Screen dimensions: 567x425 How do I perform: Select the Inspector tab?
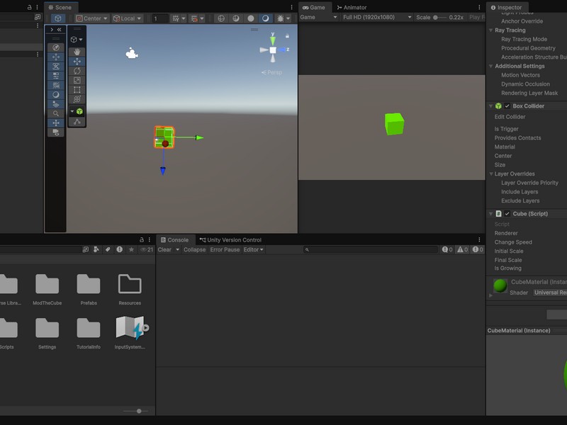click(x=506, y=7)
